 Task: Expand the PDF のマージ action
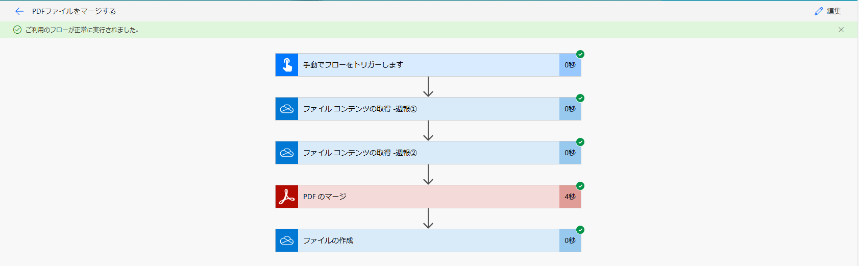428,197
